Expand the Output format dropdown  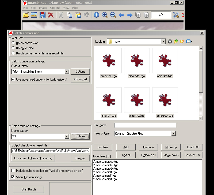point(67,71)
